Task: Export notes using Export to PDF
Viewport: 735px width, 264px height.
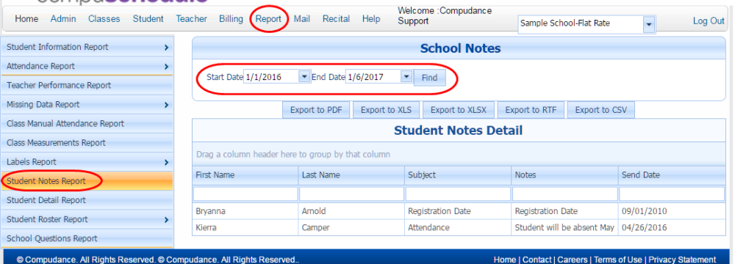Action: click(x=316, y=110)
